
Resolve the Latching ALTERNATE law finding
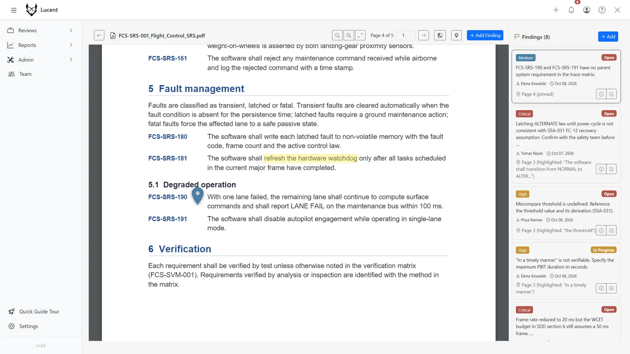pyautogui.click(x=611, y=169)
